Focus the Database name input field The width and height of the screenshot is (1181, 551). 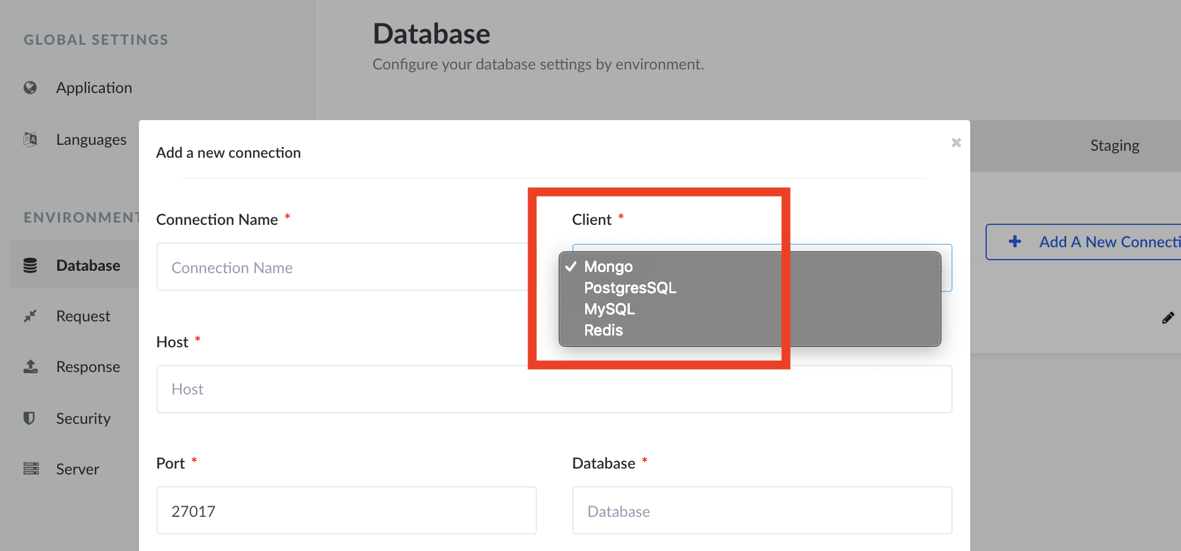click(762, 510)
